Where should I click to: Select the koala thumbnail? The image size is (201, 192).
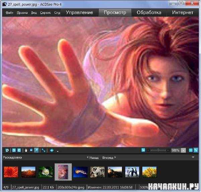(97, 172)
